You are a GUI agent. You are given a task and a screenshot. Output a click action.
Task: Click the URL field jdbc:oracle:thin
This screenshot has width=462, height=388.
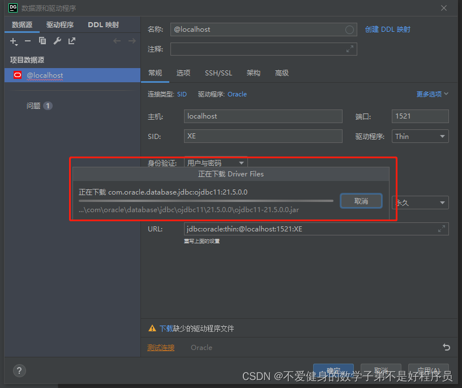coord(316,229)
